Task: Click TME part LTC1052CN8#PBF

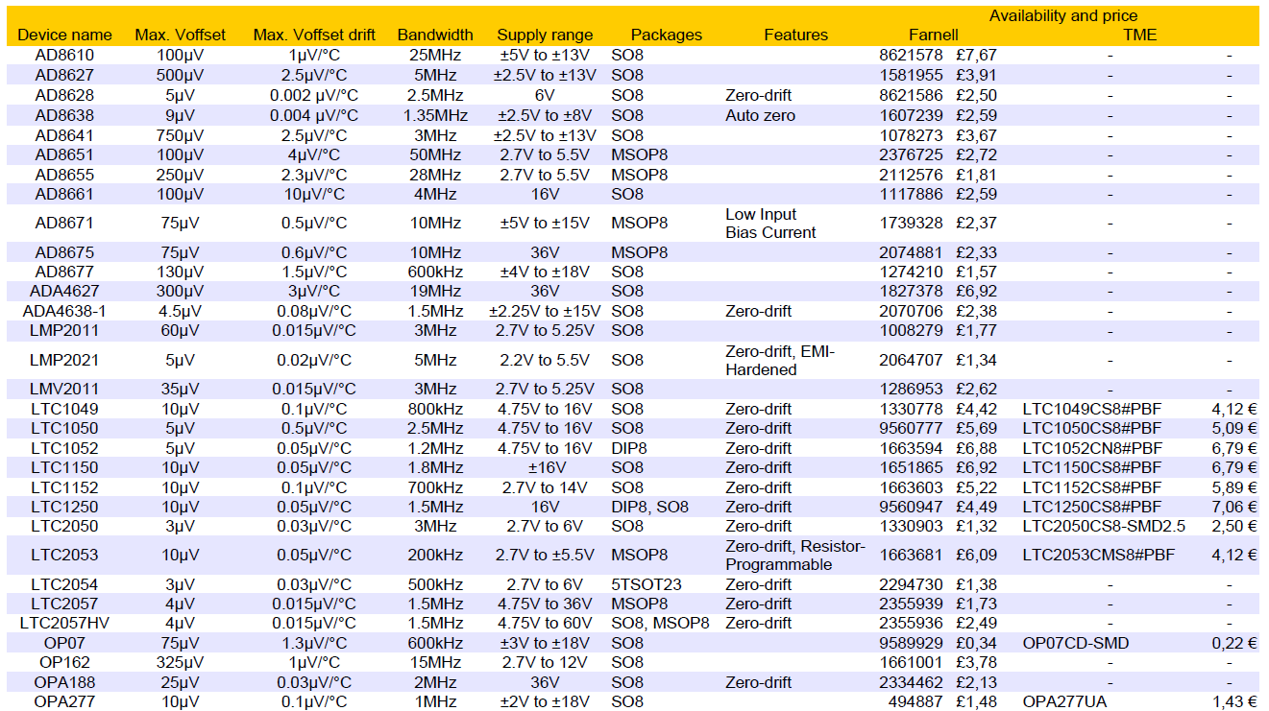Action: (x=1092, y=448)
